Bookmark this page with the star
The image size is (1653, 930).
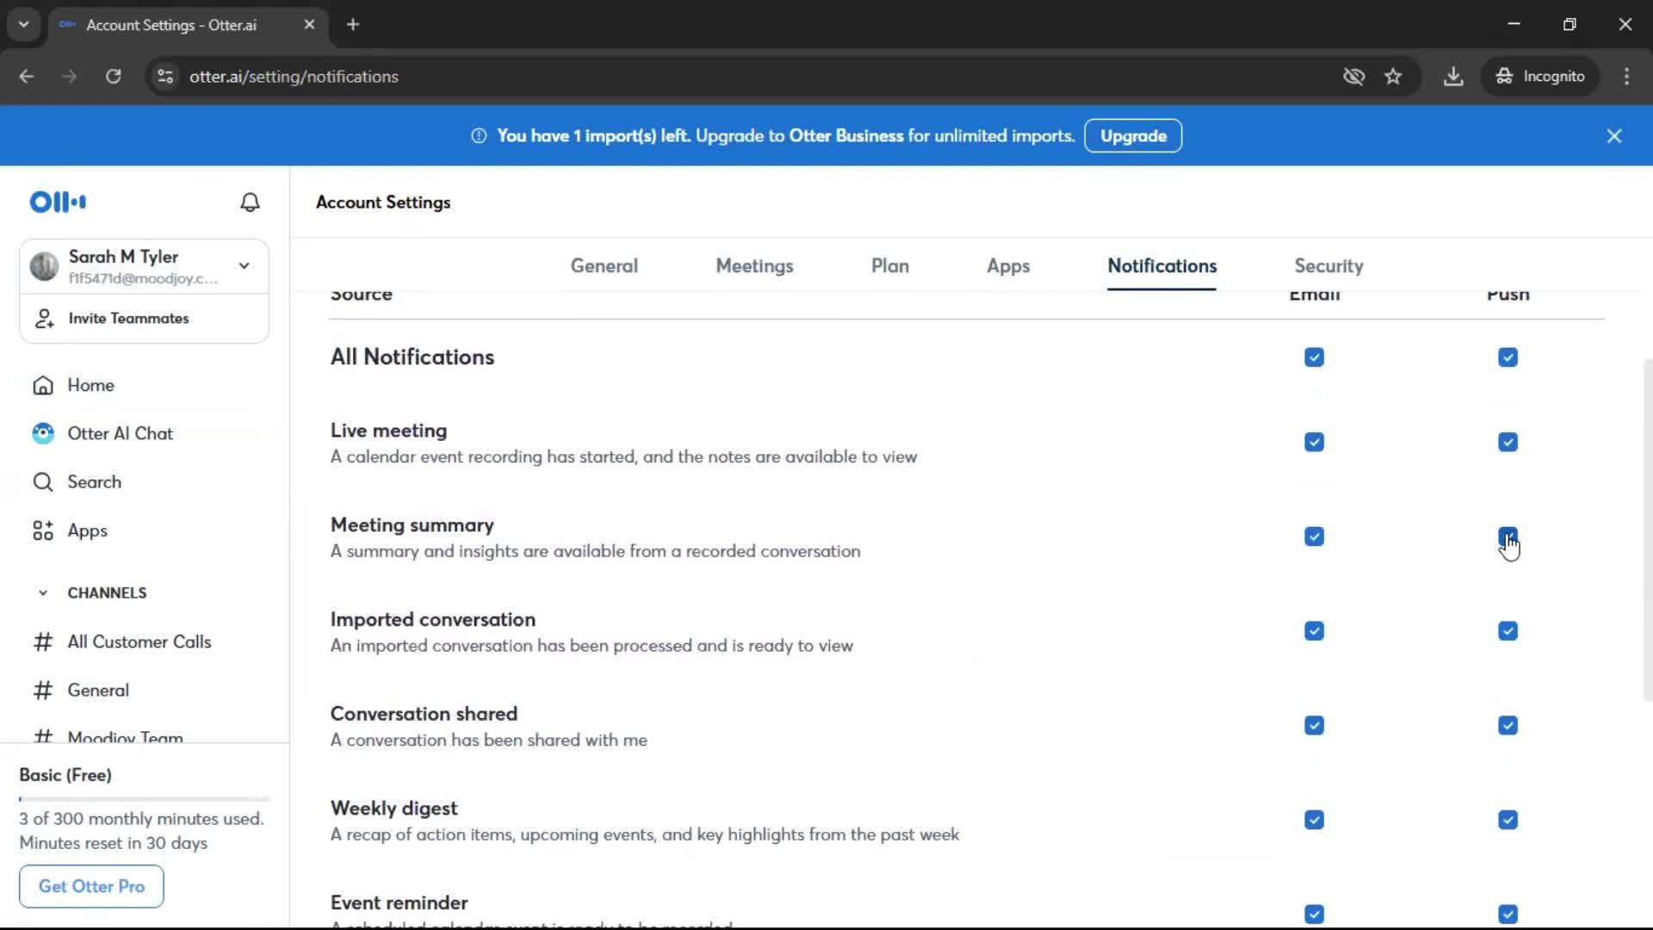click(1393, 77)
